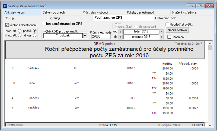Open 'Prům. stav v období' tab

click(103, 12)
